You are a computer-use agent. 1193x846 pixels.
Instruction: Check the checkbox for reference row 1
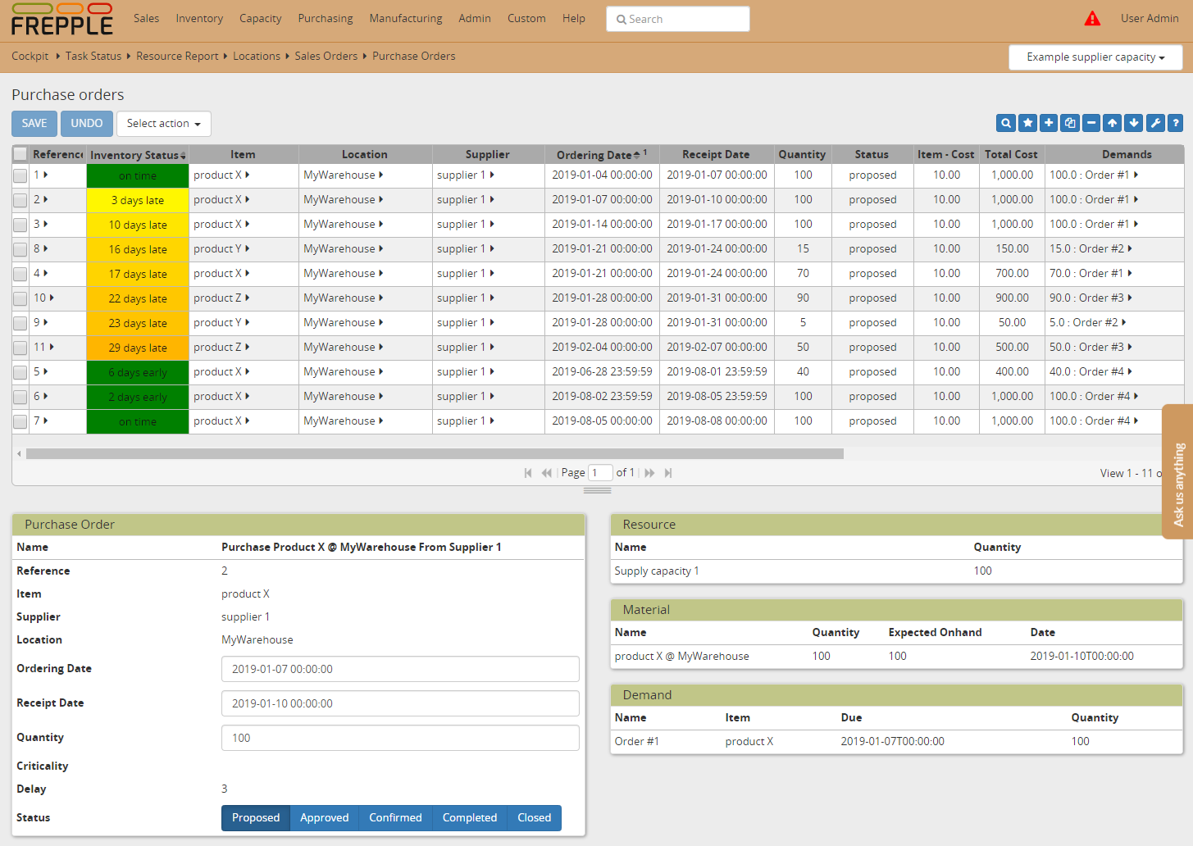20,175
